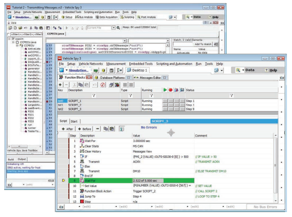Click first run button in SCRIPT_1 row
The height and width of the screenshot is (217, 292).
click(x=165, y=101)
